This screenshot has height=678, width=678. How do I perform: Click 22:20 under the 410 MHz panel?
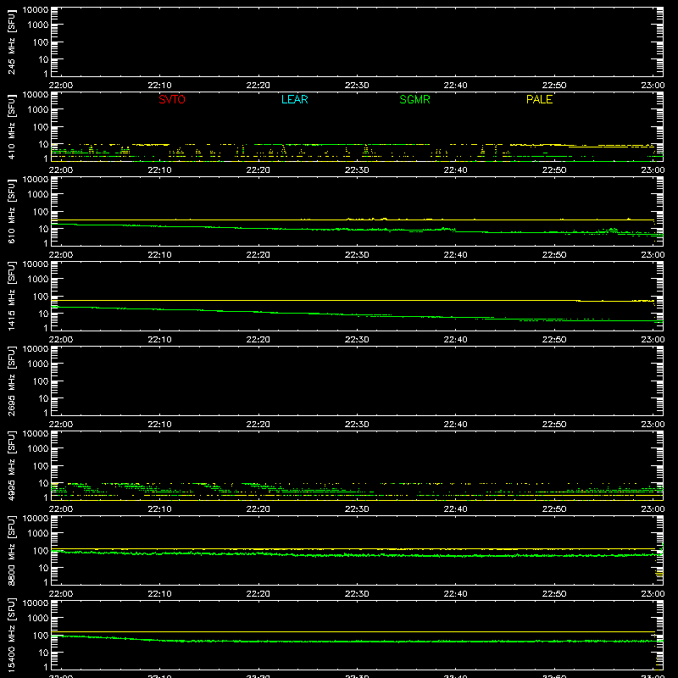pos(258,170)
